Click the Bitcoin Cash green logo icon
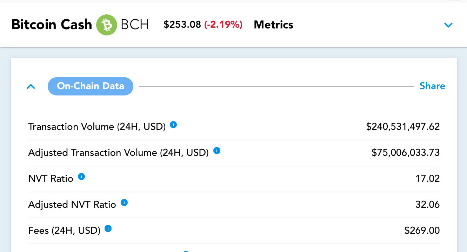This screenshot has height=252, width=467. (106, 25)
